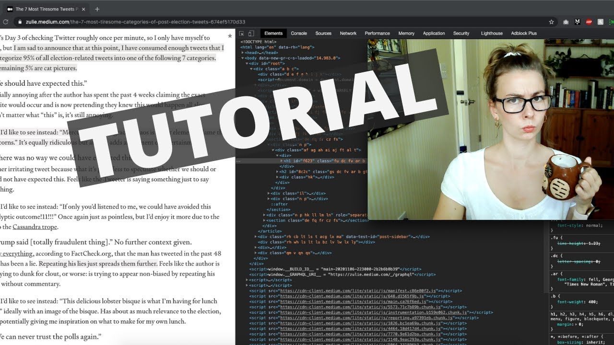Open the red ABP Adblock extension icon
Screen dimensions: 614x345
pyautogui.click(x=589, y=22)
